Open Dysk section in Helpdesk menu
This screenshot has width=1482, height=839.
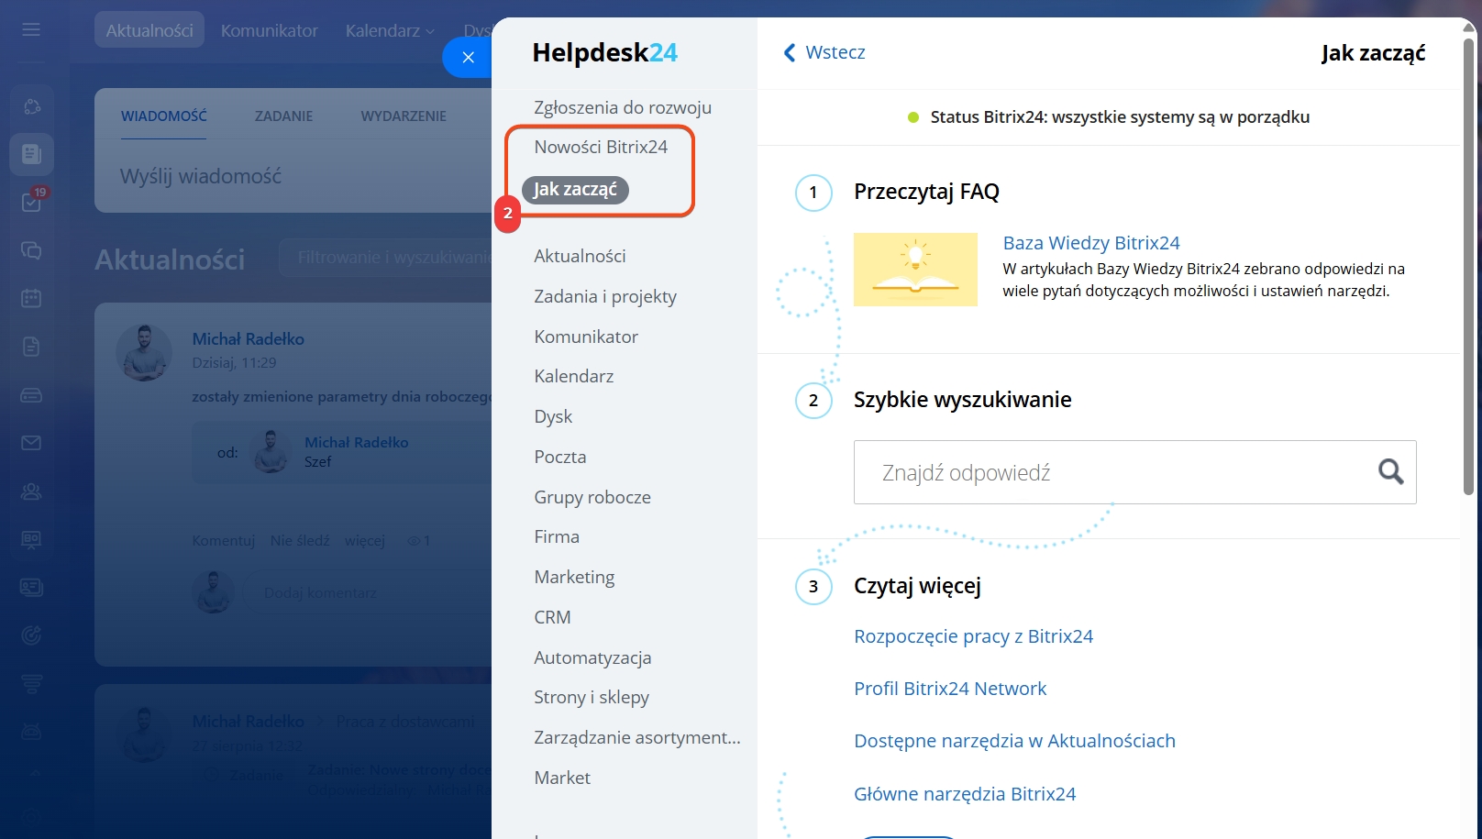(553, 416)
